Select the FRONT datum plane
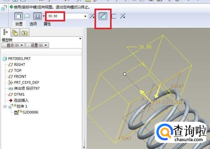Viewport: 210px width, 149px height. coord(20,76)
